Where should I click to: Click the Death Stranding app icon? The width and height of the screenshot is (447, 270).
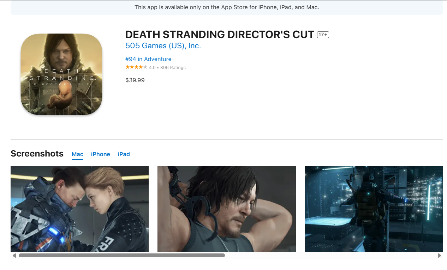coord(61,74)
